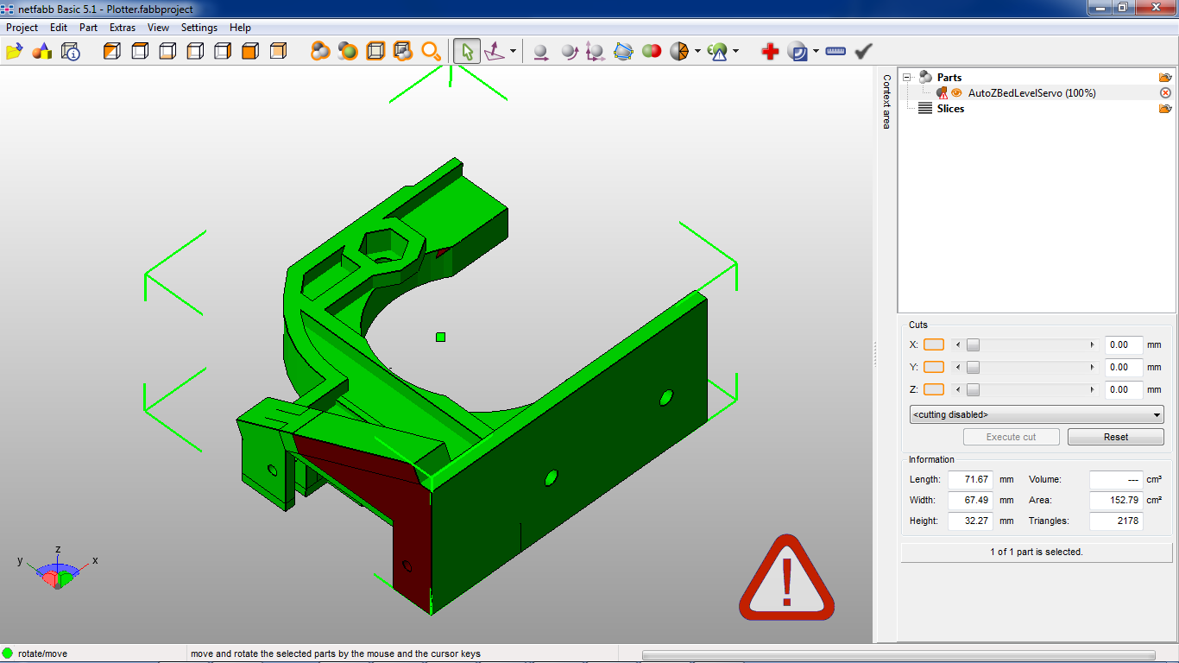
Task: Click the folder icon beside Slices
Action: pyautogui.click(x=1165, y=109)
